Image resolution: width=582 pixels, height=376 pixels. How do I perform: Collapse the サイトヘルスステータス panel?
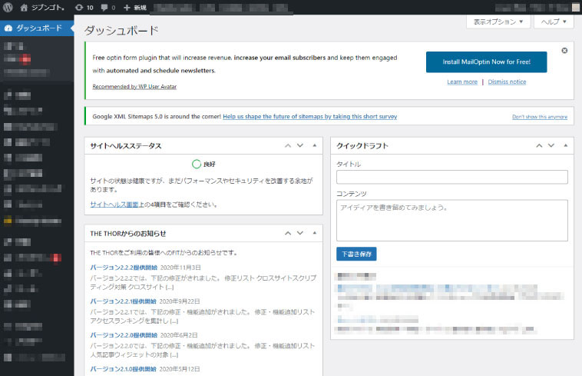click(316, 145)
